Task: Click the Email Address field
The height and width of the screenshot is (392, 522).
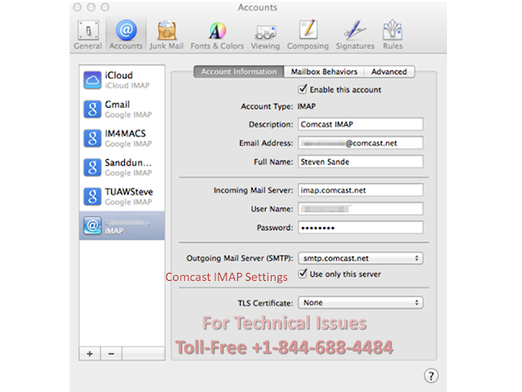Action: 361,143
